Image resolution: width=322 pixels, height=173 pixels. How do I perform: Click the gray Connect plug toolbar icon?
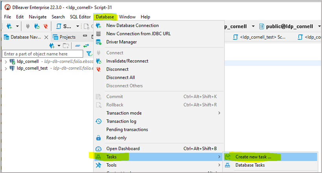28,26
